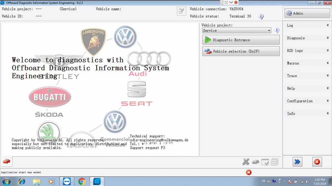This screenshot has width=332, height=186.
Task: Expand the Help section
Action: coord(307,88)
